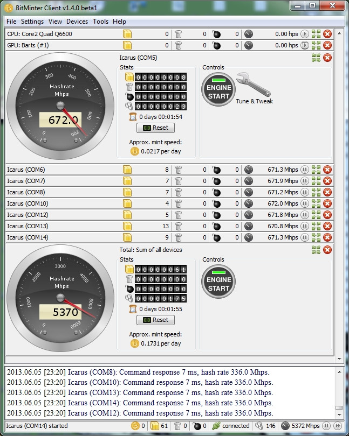Open the Settings menu

(x=32, y=22)
